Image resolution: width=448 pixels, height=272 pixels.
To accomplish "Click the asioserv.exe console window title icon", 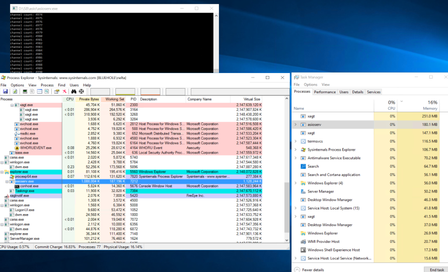I will pos(15,9).
